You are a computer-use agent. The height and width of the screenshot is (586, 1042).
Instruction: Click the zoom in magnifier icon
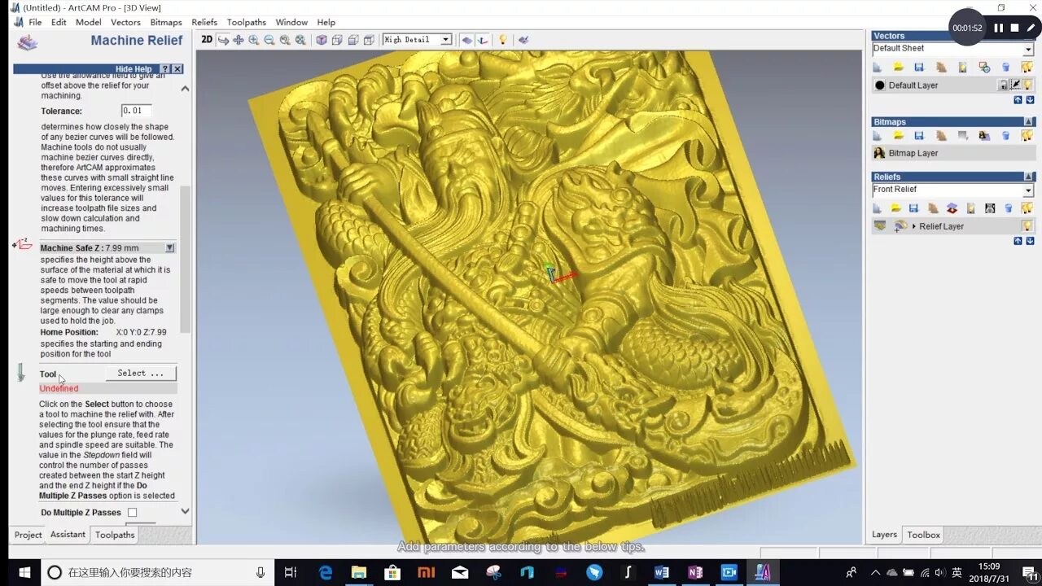(x=254, y=40)
